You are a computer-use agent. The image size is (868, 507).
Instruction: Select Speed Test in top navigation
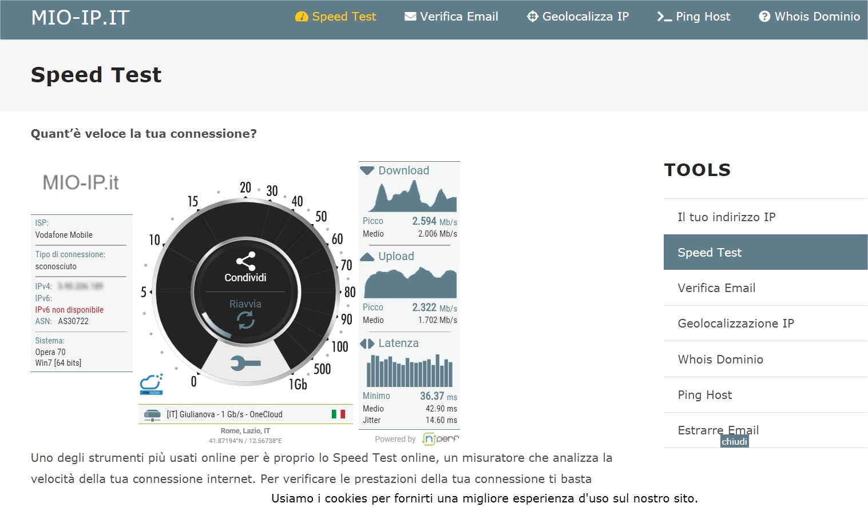[336, 17]
